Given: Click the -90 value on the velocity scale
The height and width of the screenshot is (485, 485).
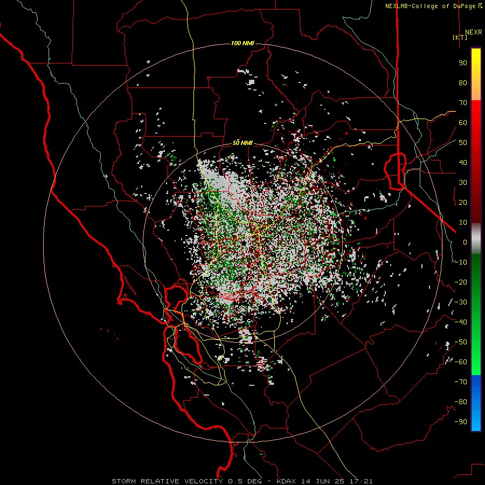Looking at the screenshot, I should 461,422.
